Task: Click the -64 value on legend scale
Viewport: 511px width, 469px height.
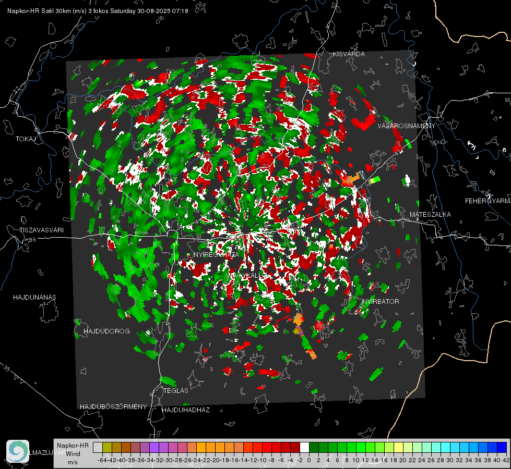Action: coord(102,460)
